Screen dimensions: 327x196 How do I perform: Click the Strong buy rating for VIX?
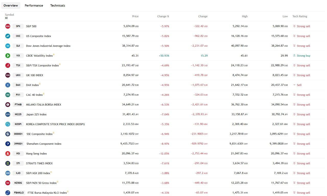pos(301,56)
